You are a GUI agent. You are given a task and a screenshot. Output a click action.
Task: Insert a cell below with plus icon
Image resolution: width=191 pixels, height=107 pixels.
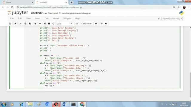pyautogui.click(x=15, y=23)
